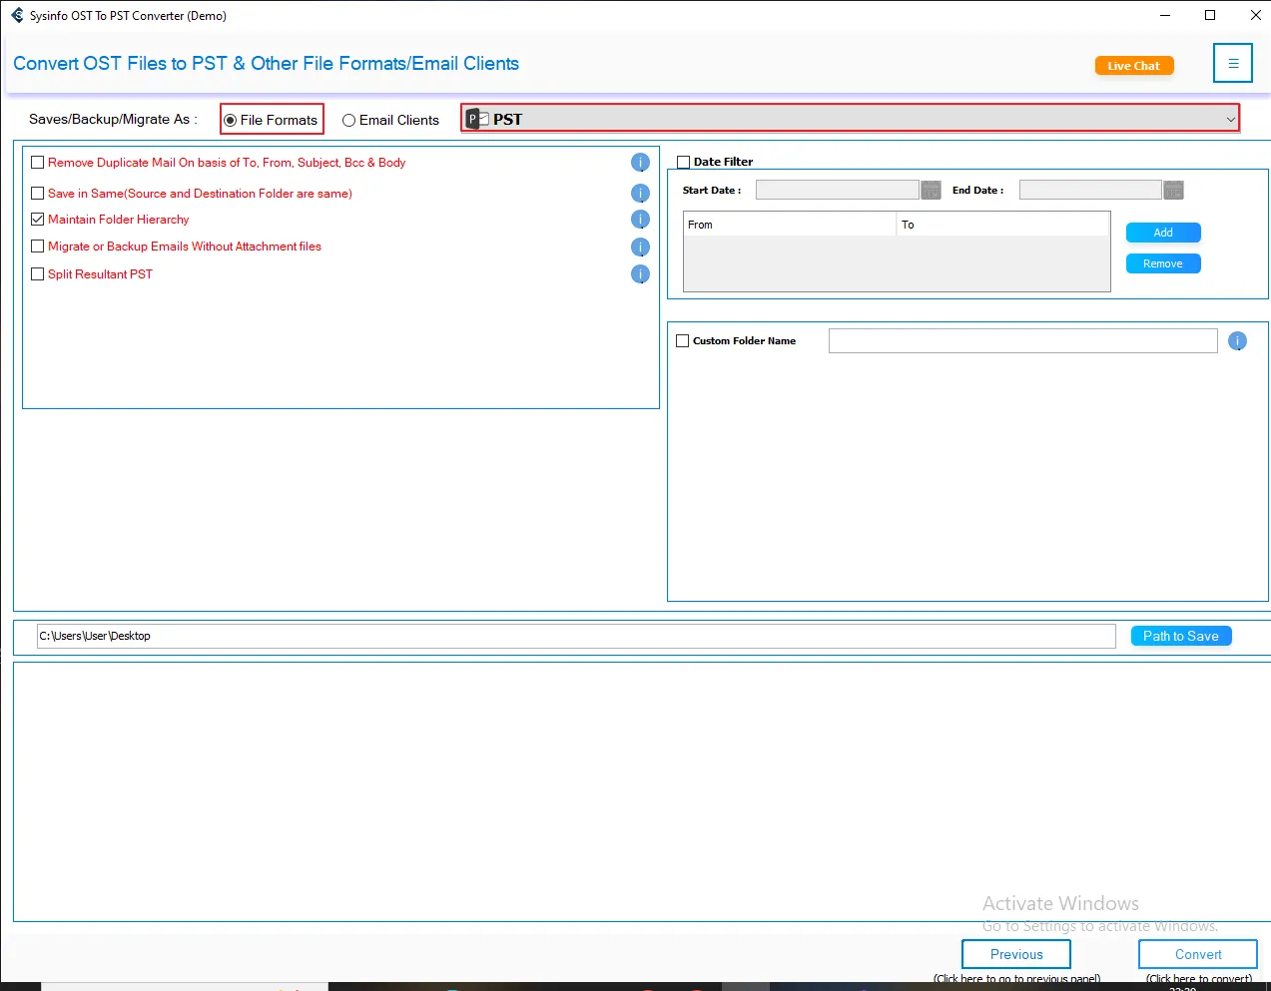The image size is (1271, 991).
Task: Click info icon for Migrate Without Attachment
Action: pos(640,248)
